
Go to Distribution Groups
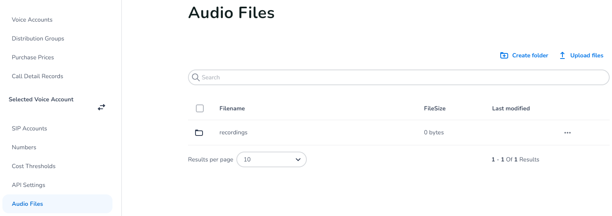tap(38, 38)
